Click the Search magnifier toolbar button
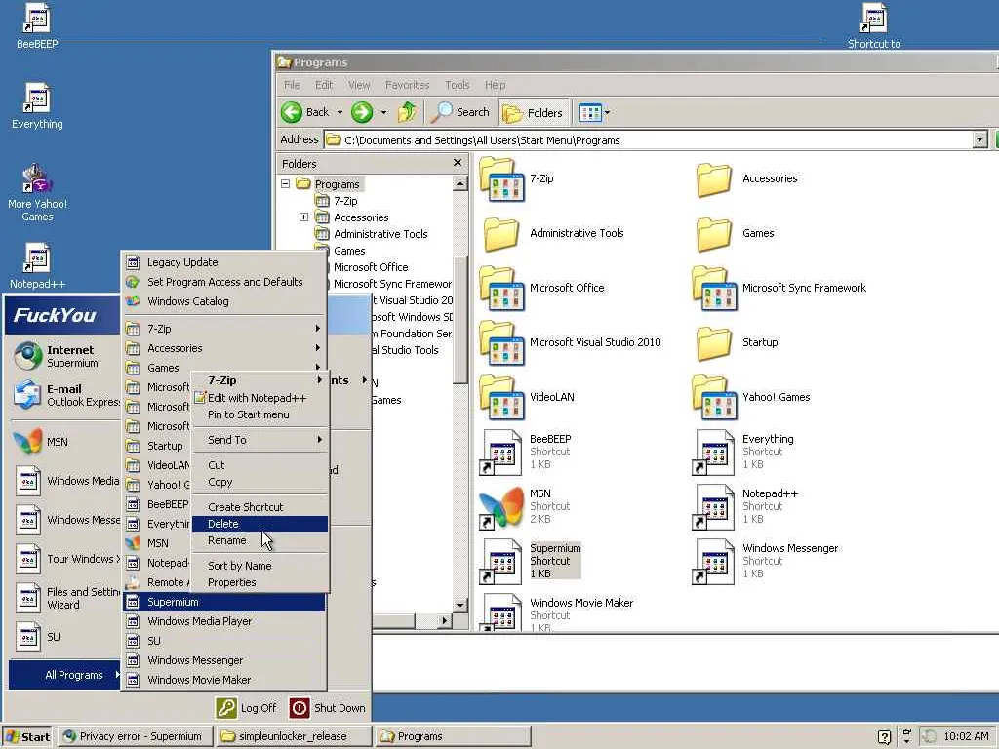999x749 pixels. [460, 113]
